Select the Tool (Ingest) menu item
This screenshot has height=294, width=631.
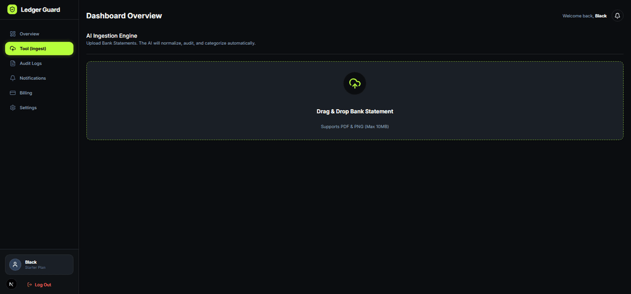39,48
